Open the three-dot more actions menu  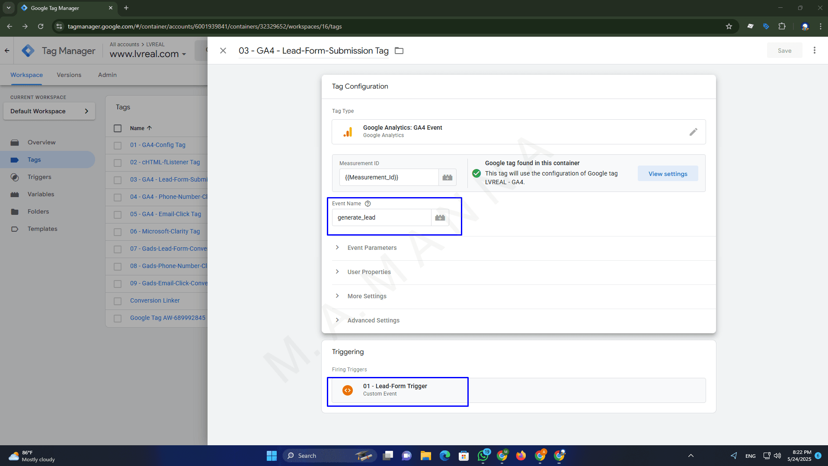click(x=814, y=51)
